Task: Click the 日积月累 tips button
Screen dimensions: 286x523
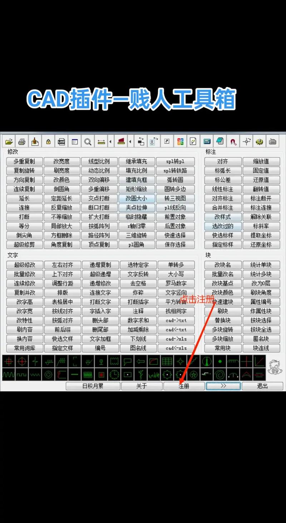Action: [93, 386]
